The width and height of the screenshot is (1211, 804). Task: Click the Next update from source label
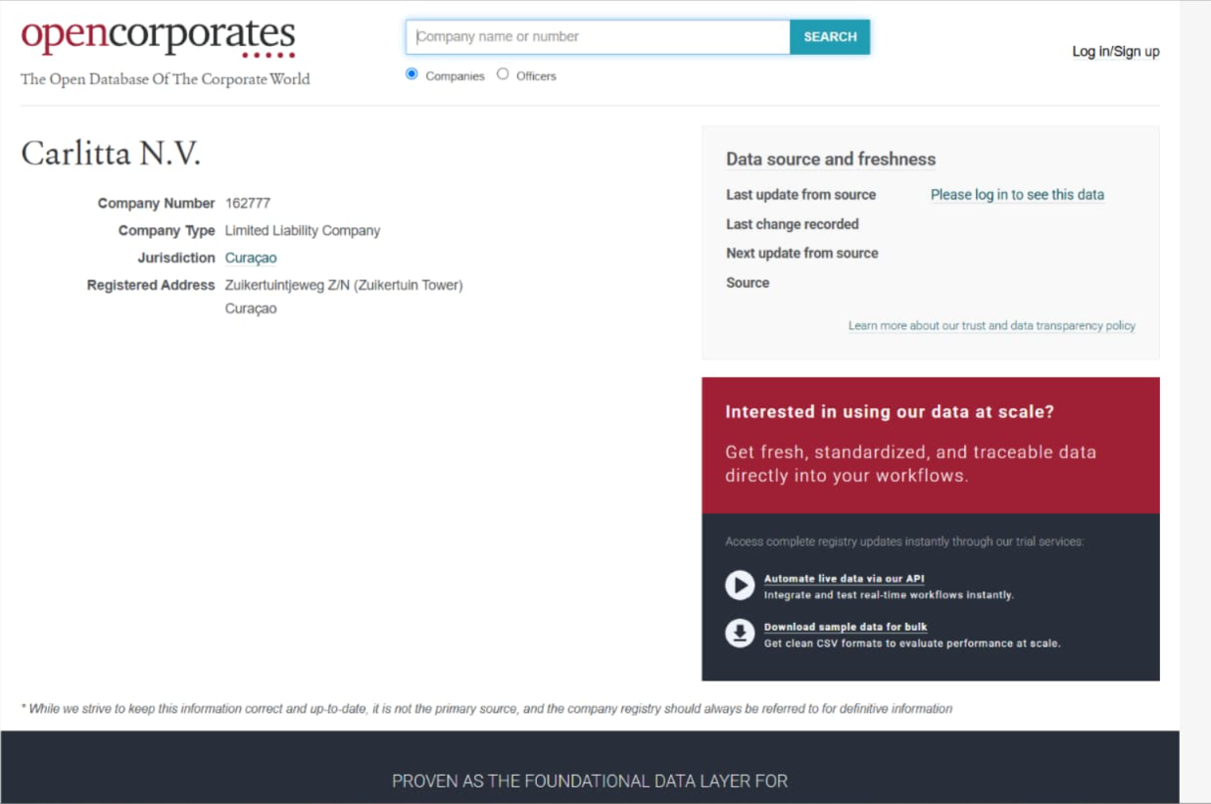pyautogui.click(x=802, y=254)
